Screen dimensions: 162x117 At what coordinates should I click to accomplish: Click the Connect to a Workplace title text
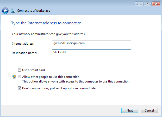tap(34, 11)
